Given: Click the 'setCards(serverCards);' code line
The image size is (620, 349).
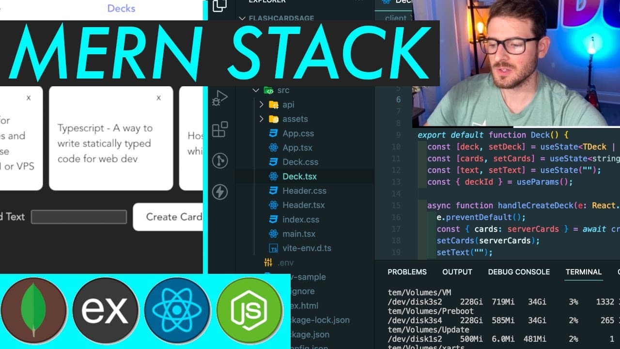Looking at the screenshot, I should tap(488, 240).
